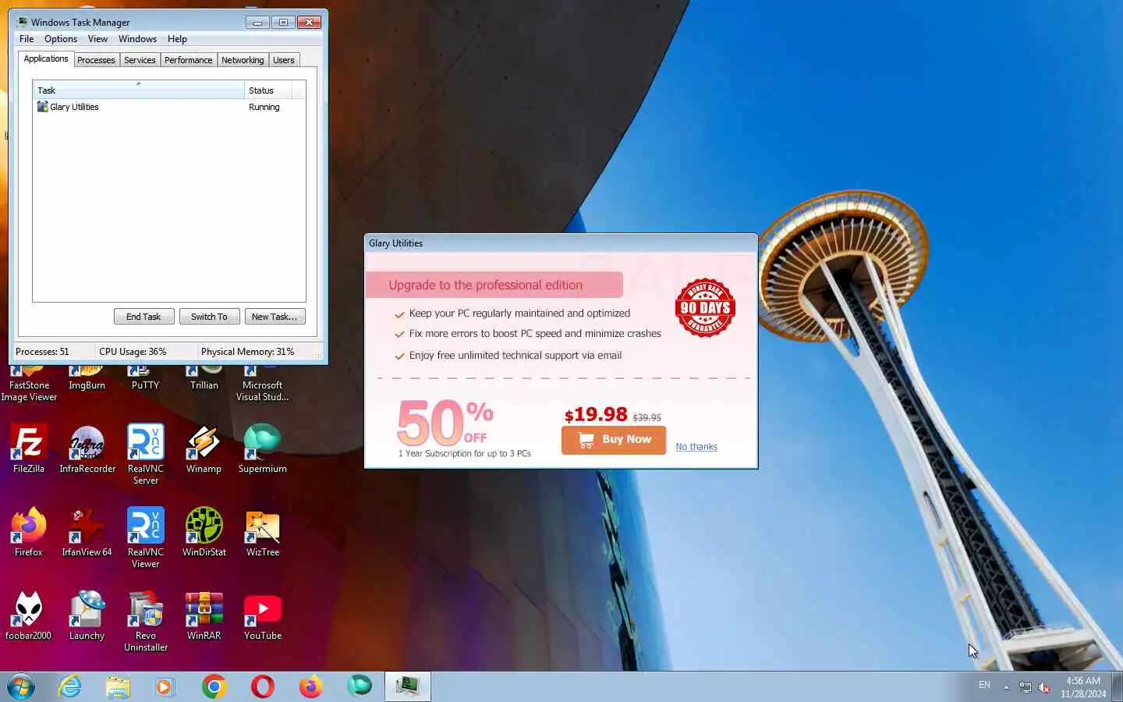Open Task Manager Windows menu
1123x702 pixels.
[137, 39]
